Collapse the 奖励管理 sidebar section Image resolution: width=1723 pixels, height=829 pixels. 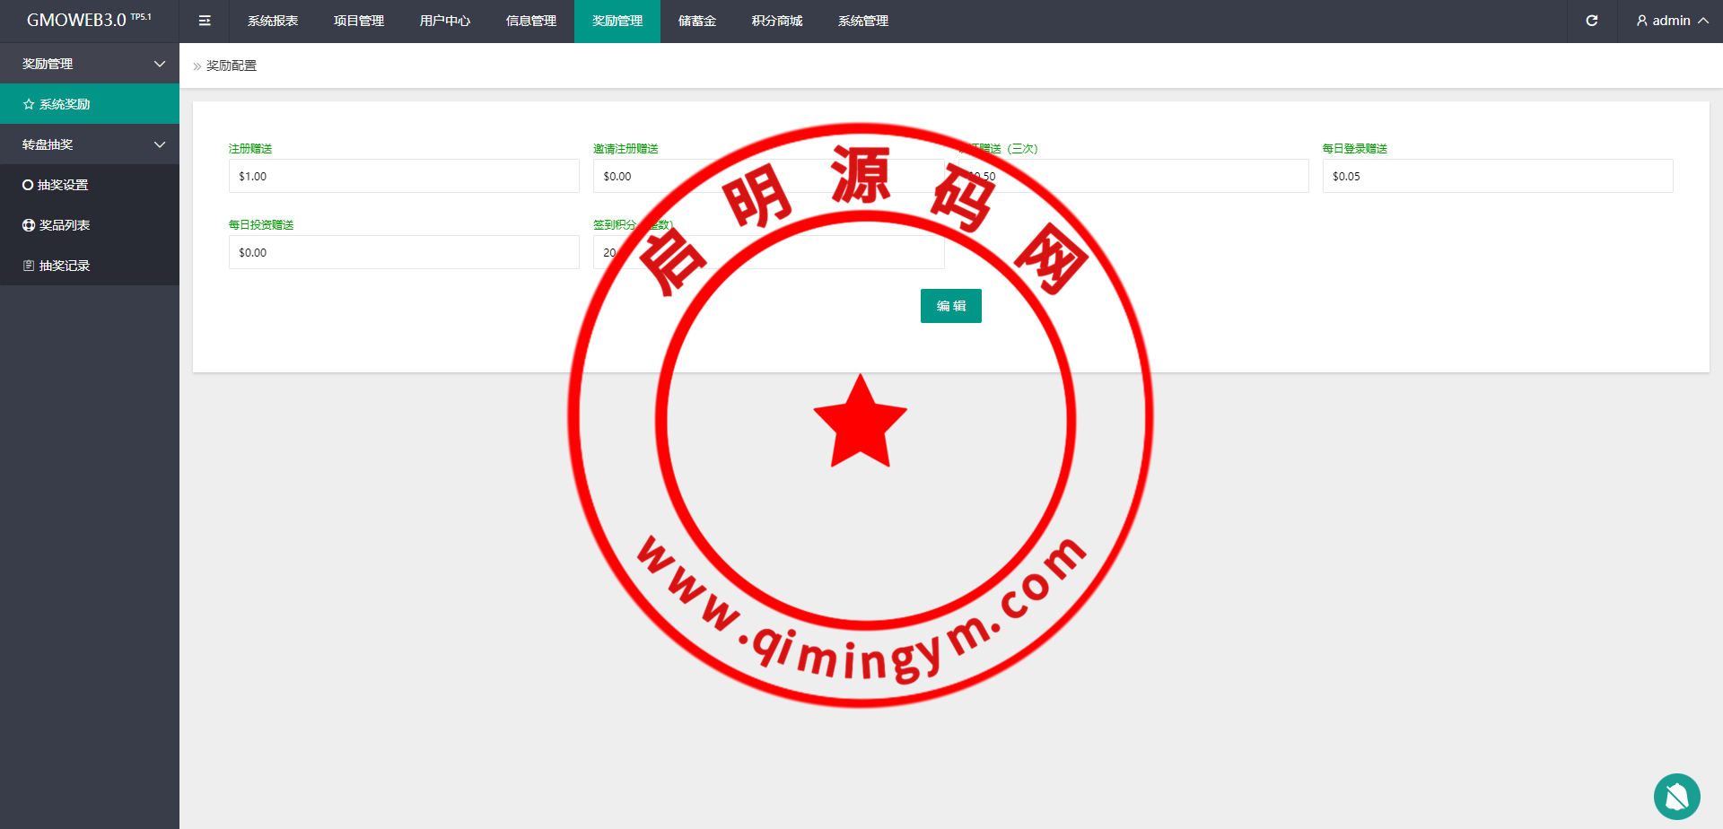[x=160, y=64]
